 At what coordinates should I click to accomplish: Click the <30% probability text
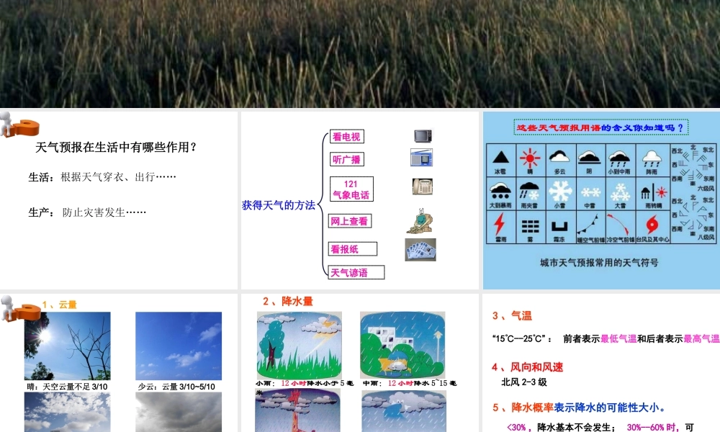click(516, 428)
